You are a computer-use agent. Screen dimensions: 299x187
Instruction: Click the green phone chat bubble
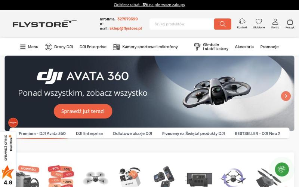point(282,169)
